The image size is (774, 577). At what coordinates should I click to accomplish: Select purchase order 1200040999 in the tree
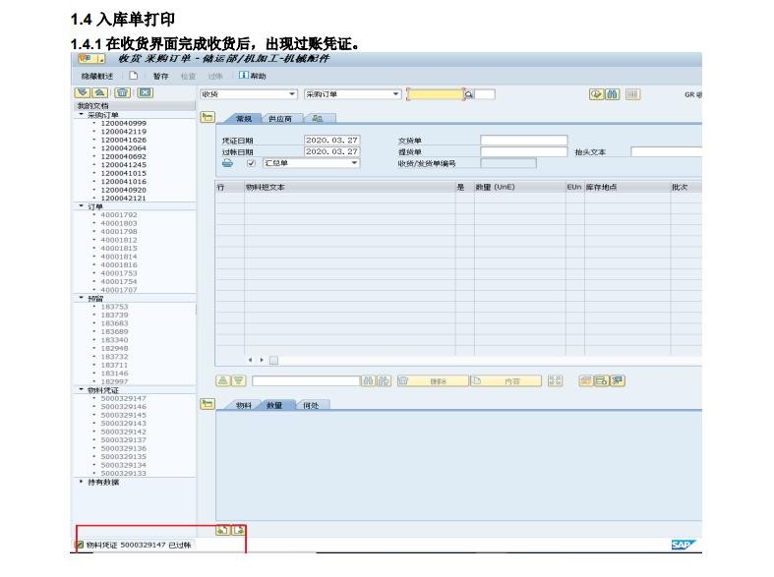(123, 123)
